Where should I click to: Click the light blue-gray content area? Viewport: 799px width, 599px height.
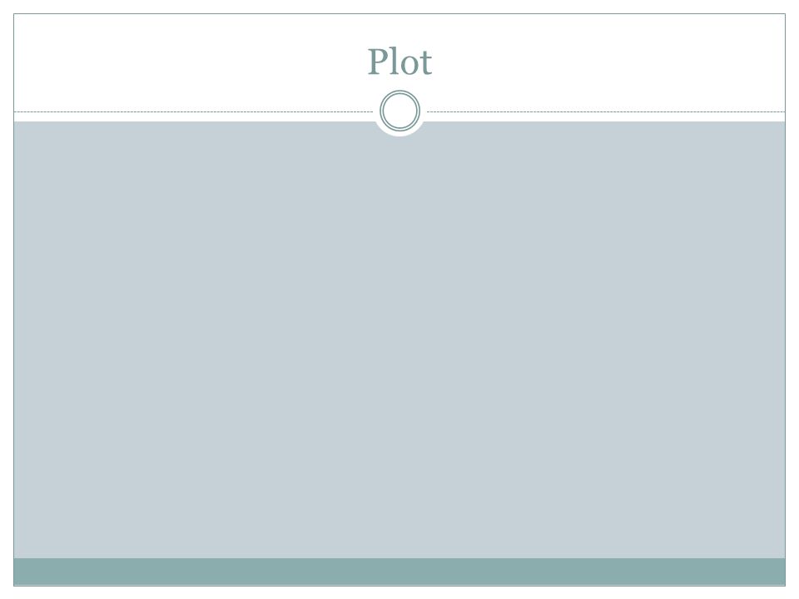[399, 339]
